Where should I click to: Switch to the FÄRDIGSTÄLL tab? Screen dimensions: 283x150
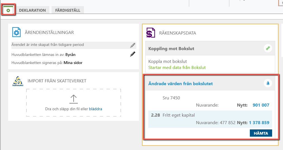tap(68, 10)
